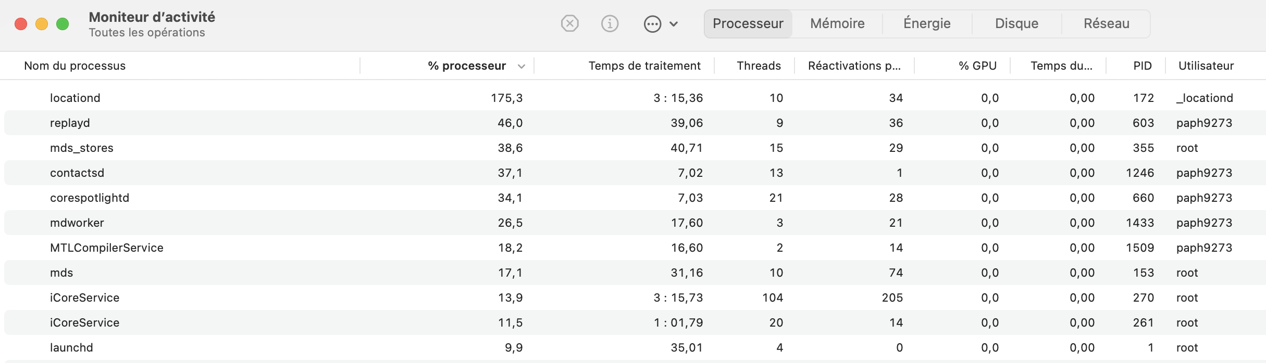Select the MTLCompilerService process row
Screen dimensions: 1266x363
(106, 248)
